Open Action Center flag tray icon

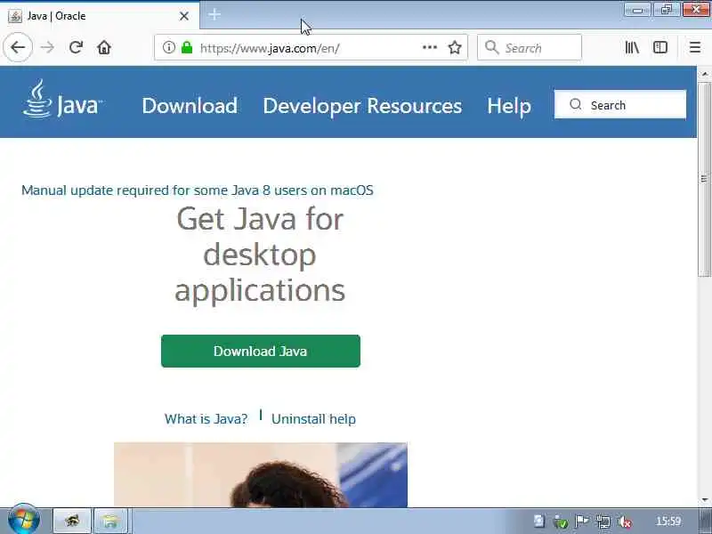coord(581,522)
